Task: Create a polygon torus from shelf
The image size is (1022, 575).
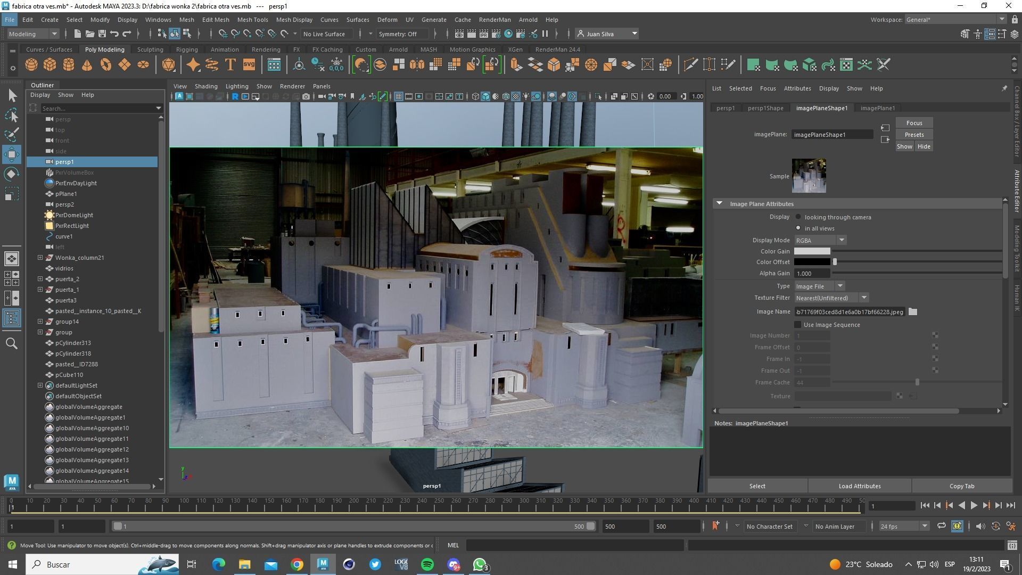Action: (x=106, y=65)
